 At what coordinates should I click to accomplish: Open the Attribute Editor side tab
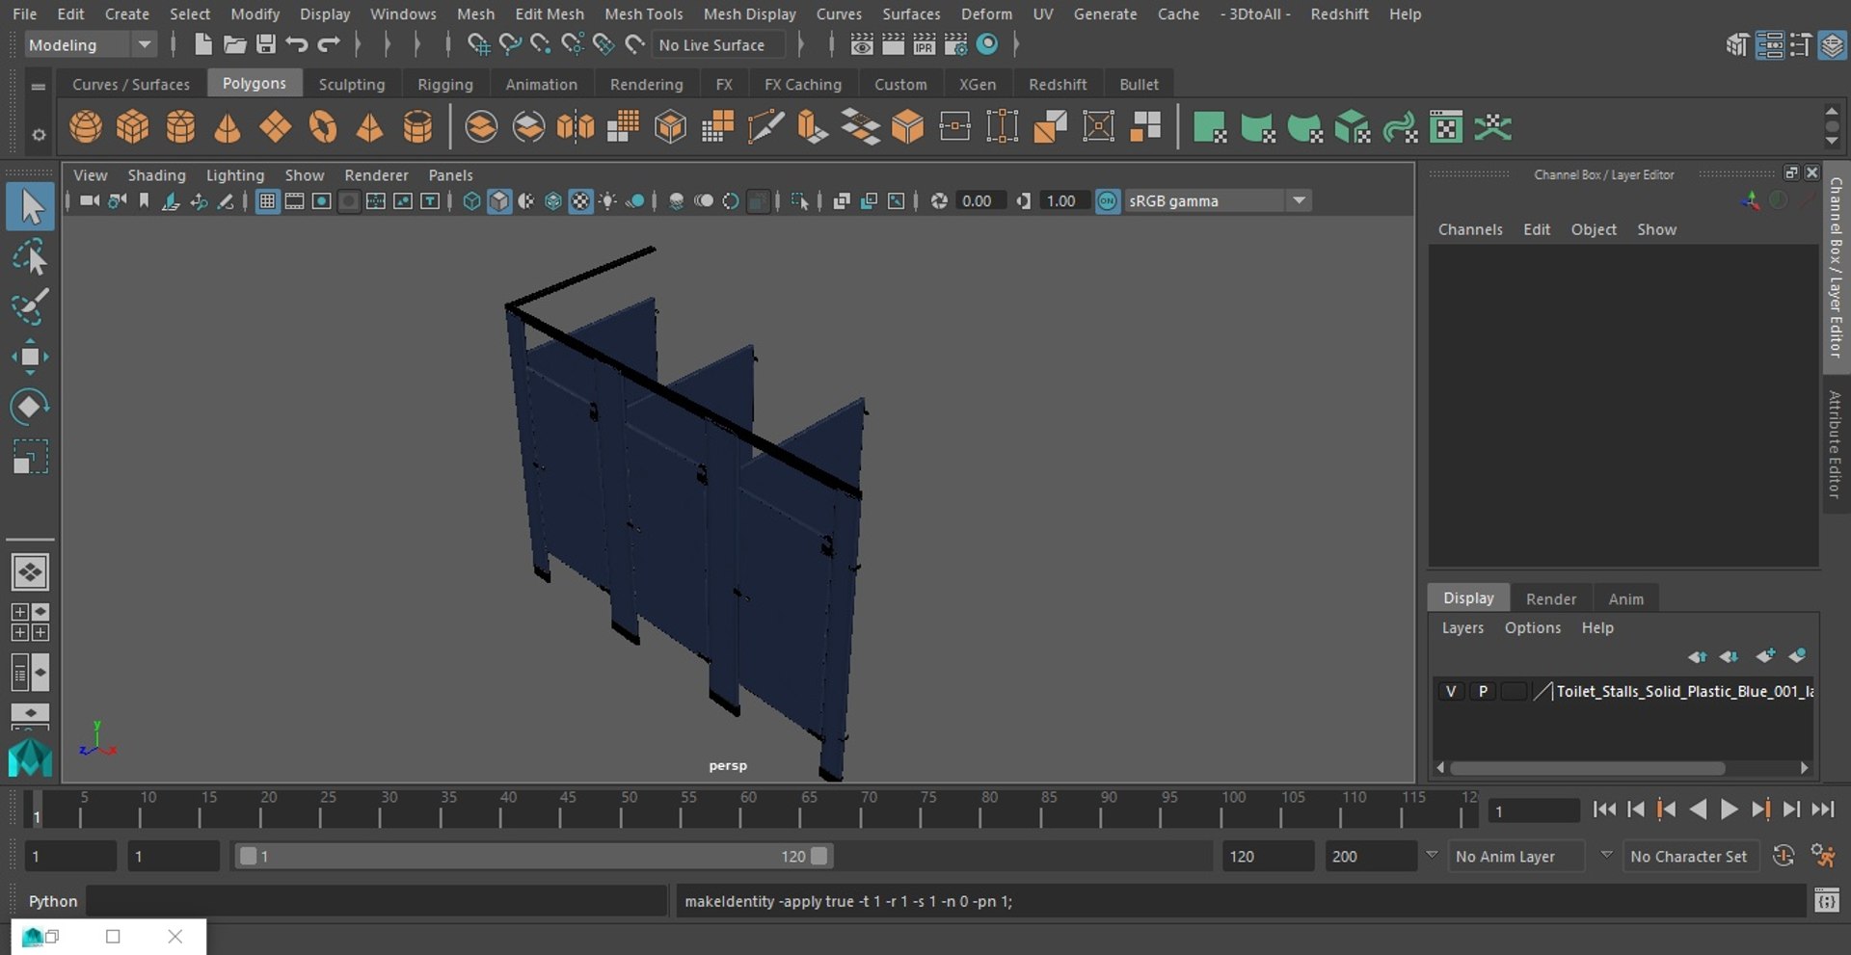tap(1835, 443)
